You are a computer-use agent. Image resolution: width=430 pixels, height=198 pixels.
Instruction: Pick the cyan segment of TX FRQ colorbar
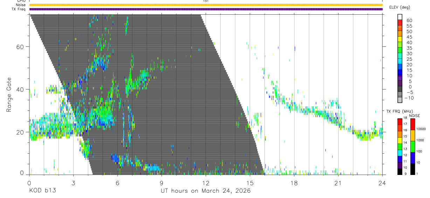400,153
